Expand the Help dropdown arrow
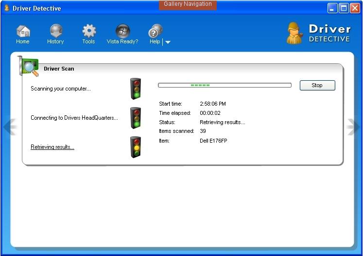The width and height of the screenshot is (363, 256). 168,42
